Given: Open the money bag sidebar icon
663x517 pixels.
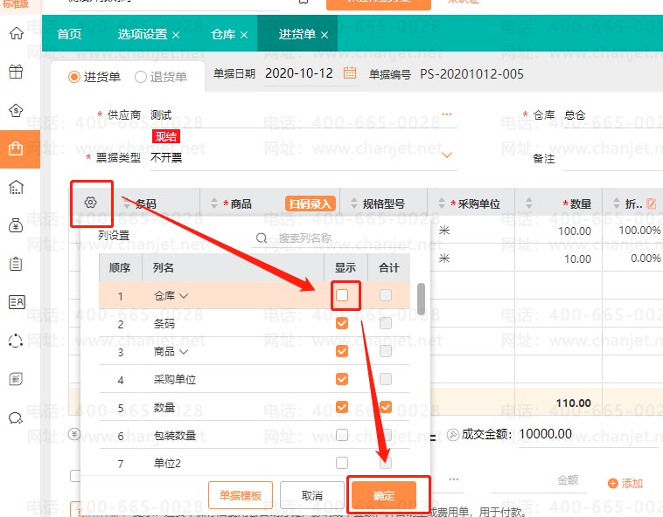Looking at the screenshot, I should coord(16,225).
